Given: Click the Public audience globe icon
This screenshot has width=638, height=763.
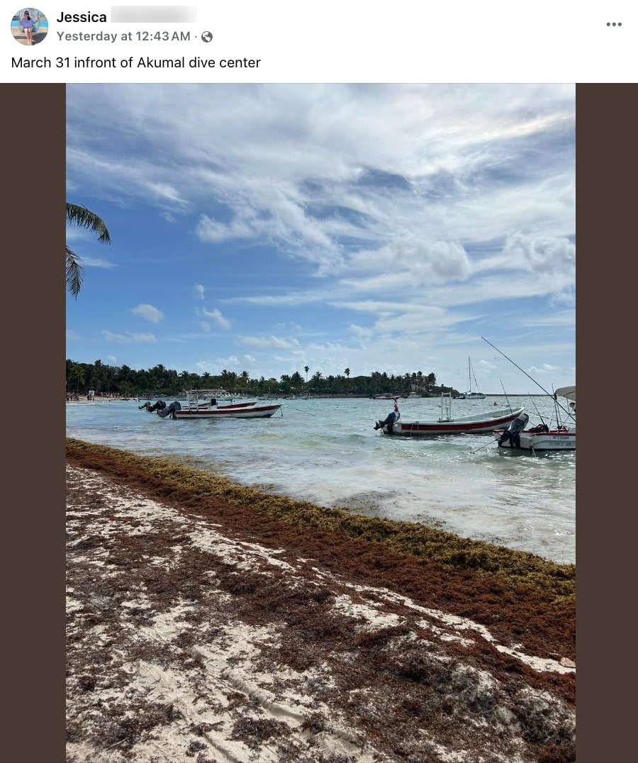Looking at the screenshot, I should pyautogui.click(x=207, y=36).
